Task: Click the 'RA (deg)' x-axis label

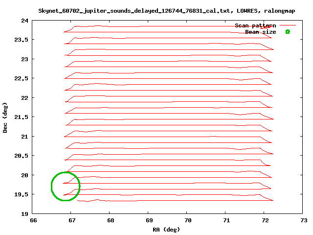Action: click(166, 230)
